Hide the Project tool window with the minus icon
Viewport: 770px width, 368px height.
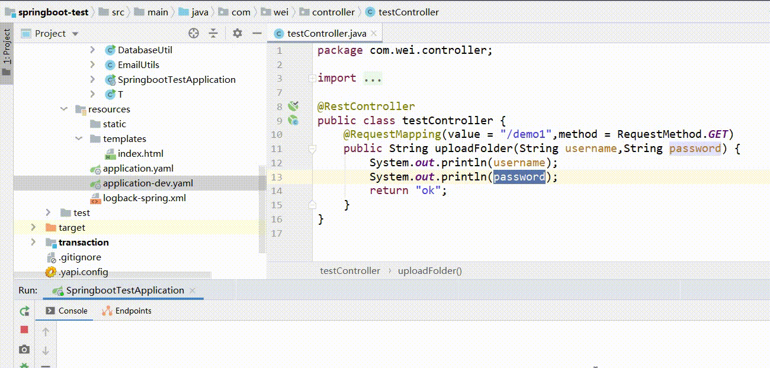(x=256, y=33)
